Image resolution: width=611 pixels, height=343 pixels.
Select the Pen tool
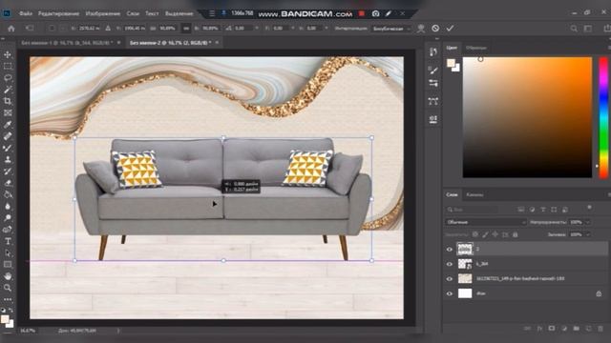8,230
